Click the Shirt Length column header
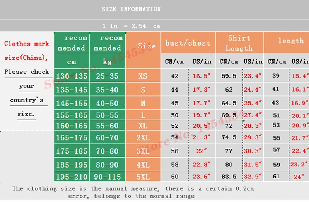This screenshot has height=202, width=309. coord(239,43)
